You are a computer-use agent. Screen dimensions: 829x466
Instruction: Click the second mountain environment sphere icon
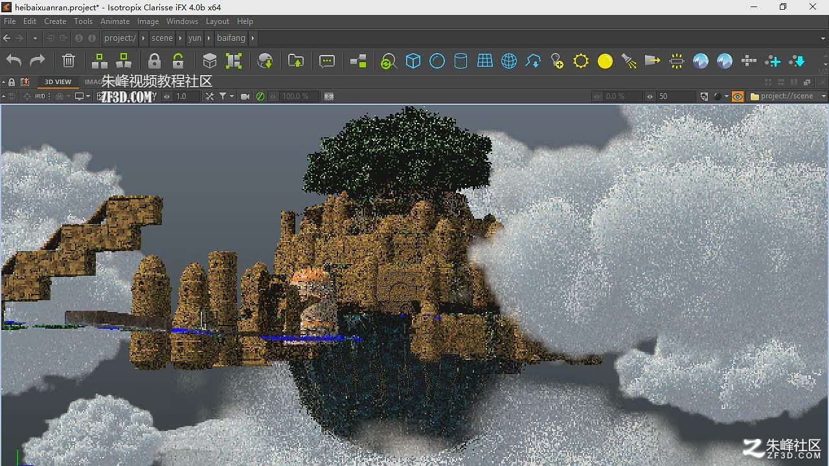click(725, 61)
